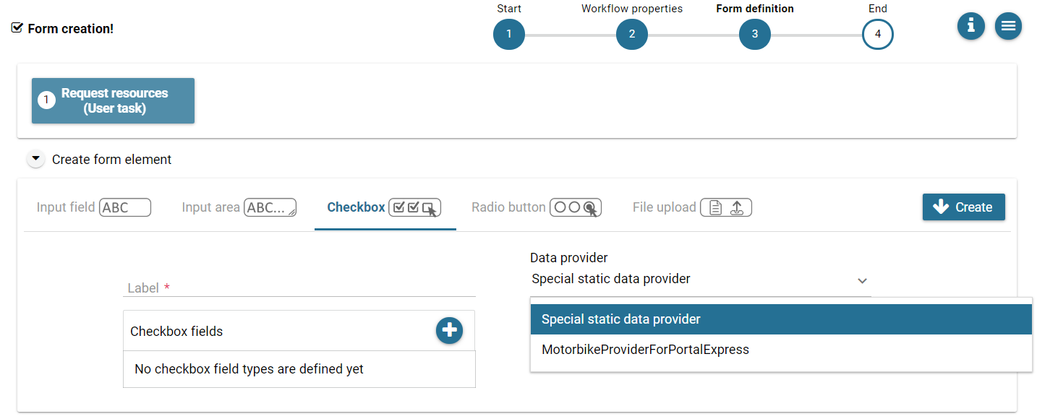Click 'No checkbox field types are defined yet'

[249, 369]
